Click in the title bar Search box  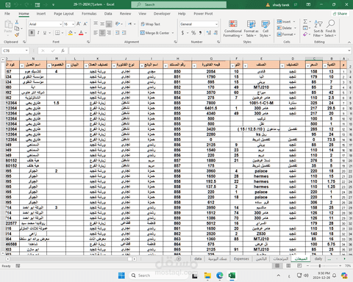pyautogui.click(x=179, y=4)
